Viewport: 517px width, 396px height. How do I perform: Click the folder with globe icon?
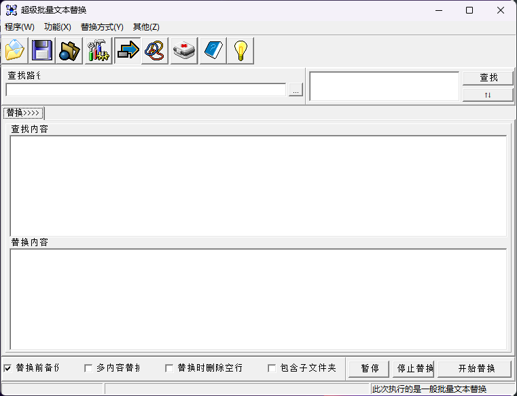(x=69, y=51)
